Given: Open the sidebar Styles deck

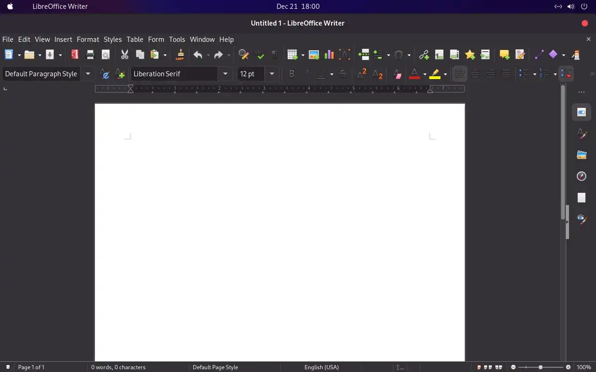Looking at the screenshot, I should 582,133.
